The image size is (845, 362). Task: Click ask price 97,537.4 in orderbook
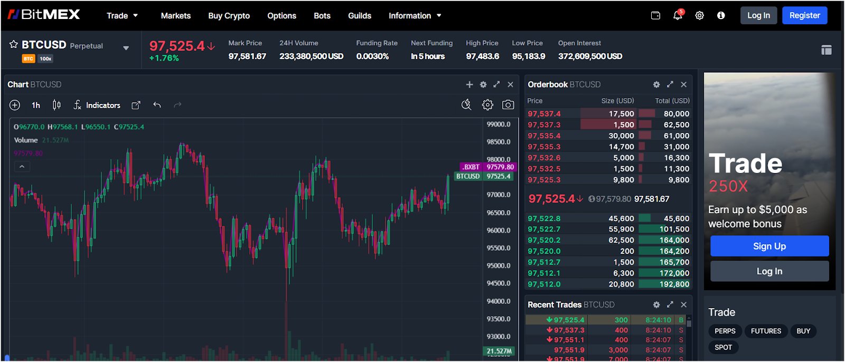544,113
